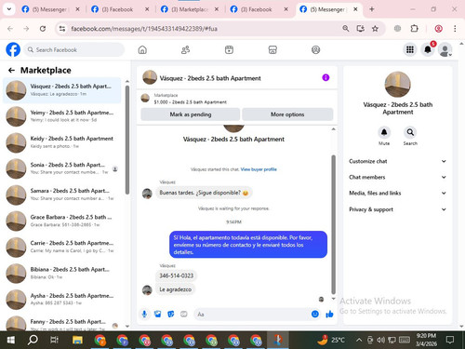
Task: Open the Reels video icon
Action: click(x=229, y=49)
